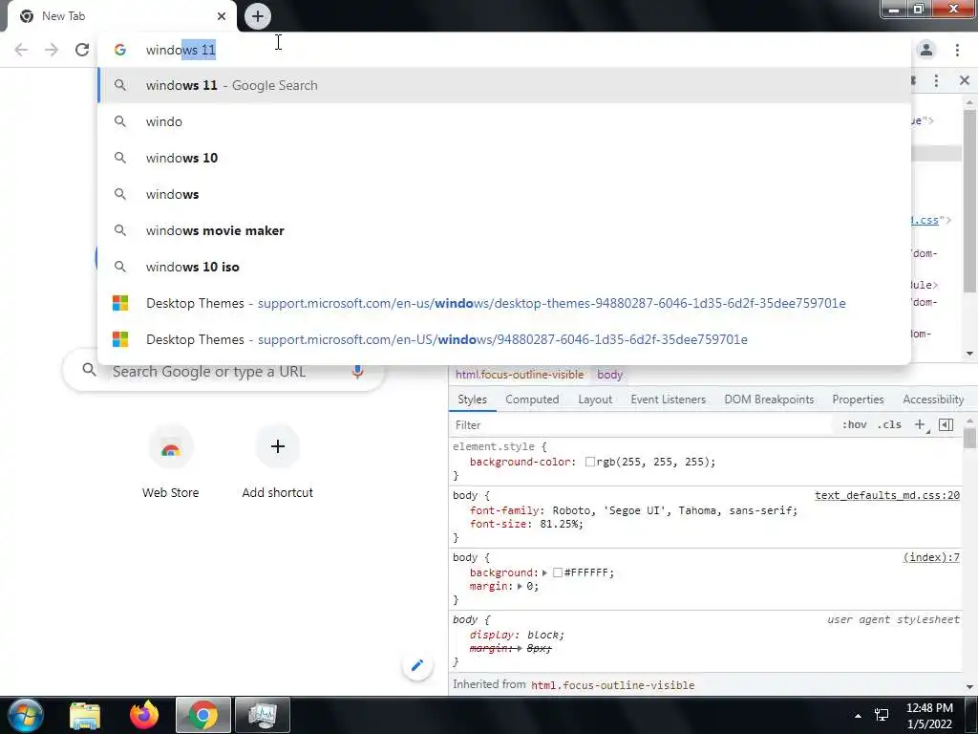This screenshot has width=978, height=734.
Task: Switch to the Accessibility tab
Action: 933,399
